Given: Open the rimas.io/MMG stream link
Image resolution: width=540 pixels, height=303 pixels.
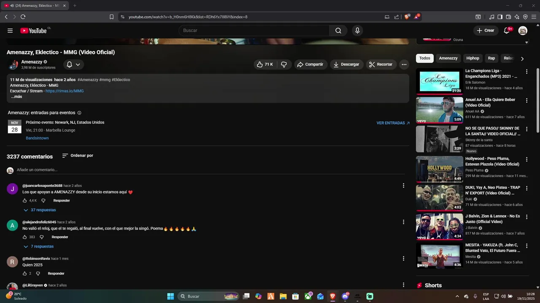Looking at the screenshot, I should (65, 91).
